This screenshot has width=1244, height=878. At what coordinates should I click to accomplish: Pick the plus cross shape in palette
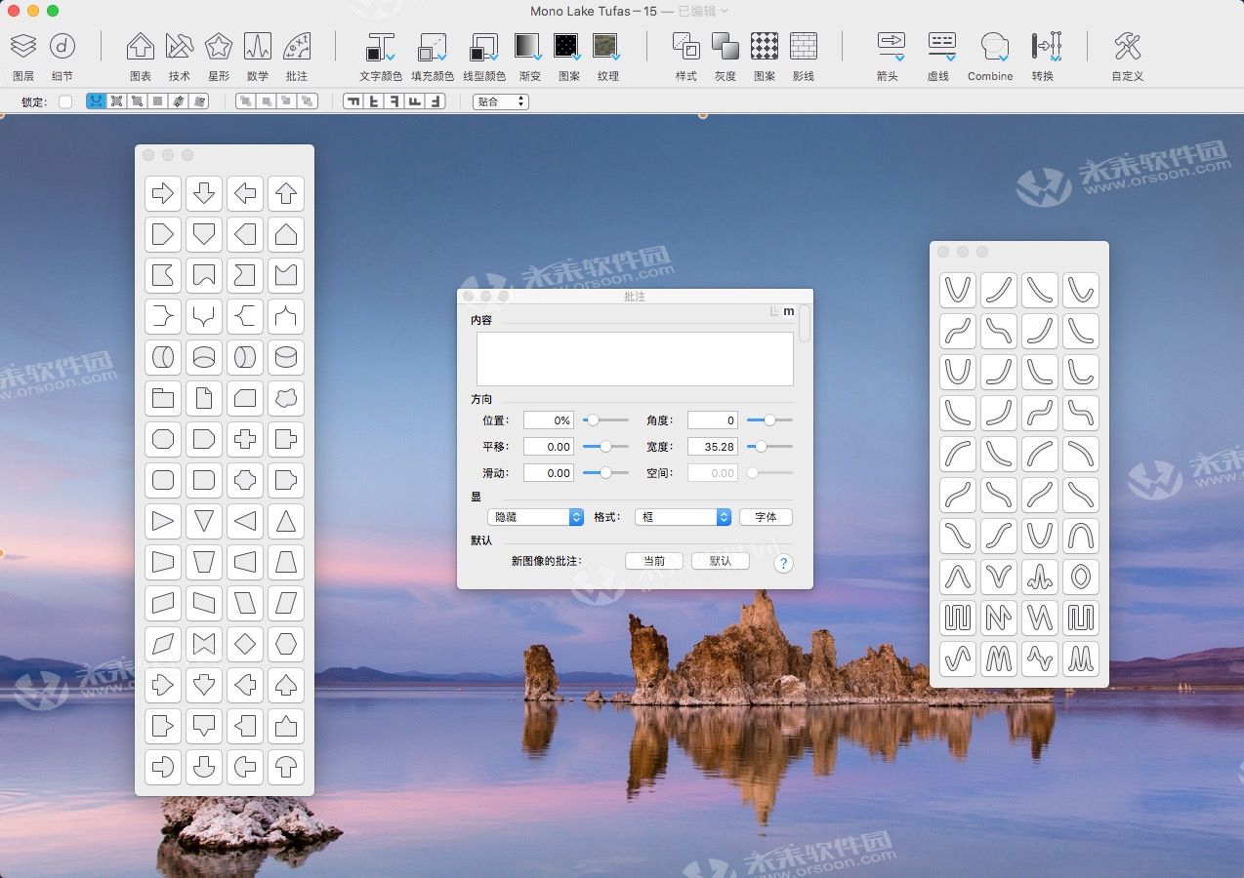(x=245, y=439)
